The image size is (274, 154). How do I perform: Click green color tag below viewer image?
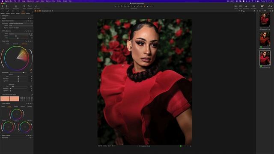point(181,146)
